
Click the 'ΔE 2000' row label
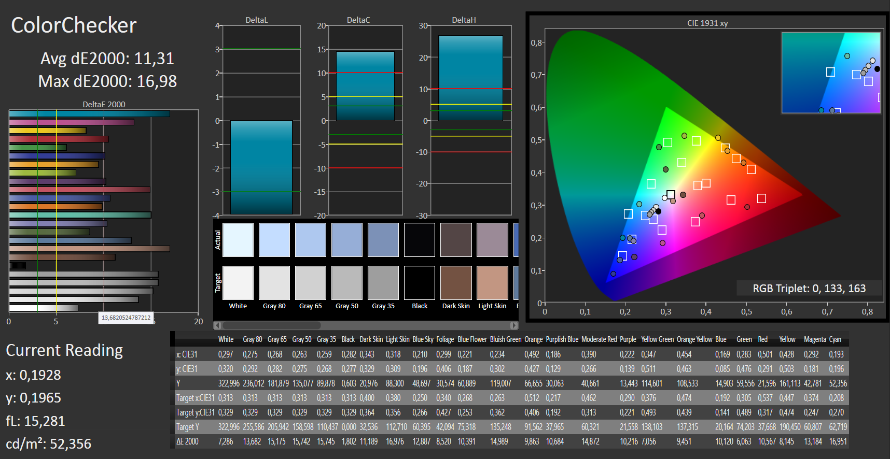187,441
